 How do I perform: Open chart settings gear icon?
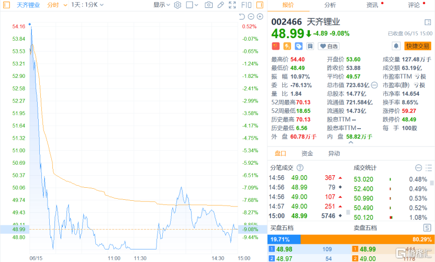pyautogui.click(x=177, y=5)
